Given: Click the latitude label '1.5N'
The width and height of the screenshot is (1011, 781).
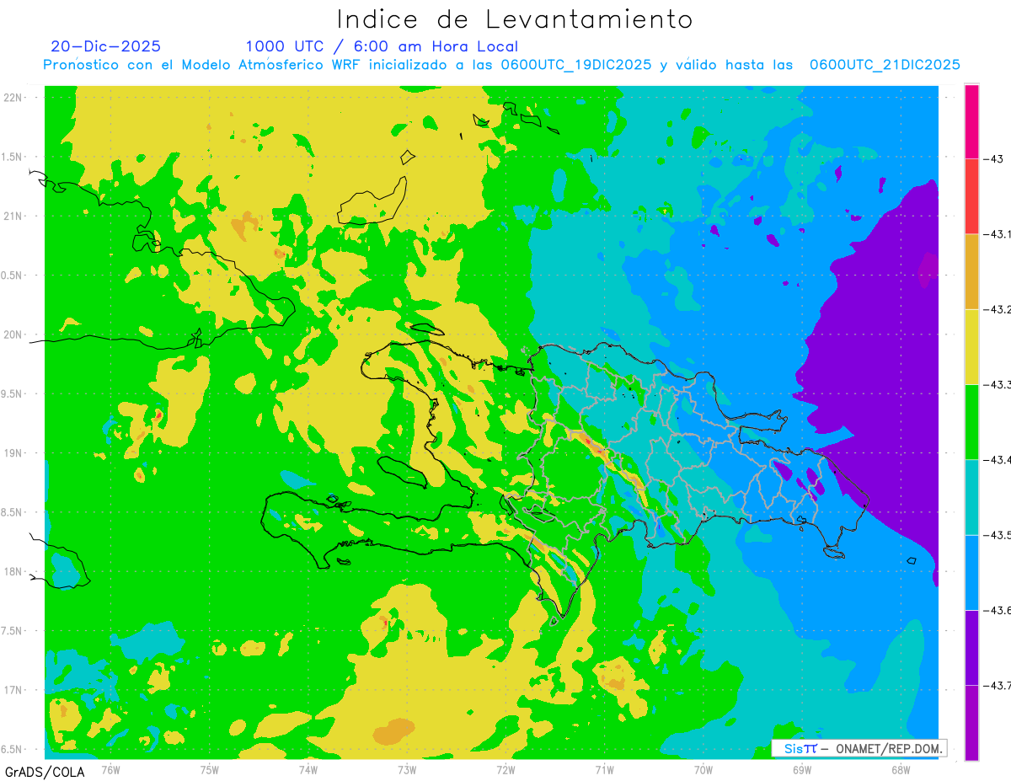Looking at the screenshot, I should coord(12,157).
